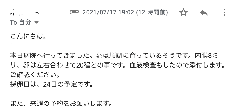Viewport: 233px width, 109px height.
Task: Click the 2021/07/17 date stamp
Action: [x=99, y=12]
